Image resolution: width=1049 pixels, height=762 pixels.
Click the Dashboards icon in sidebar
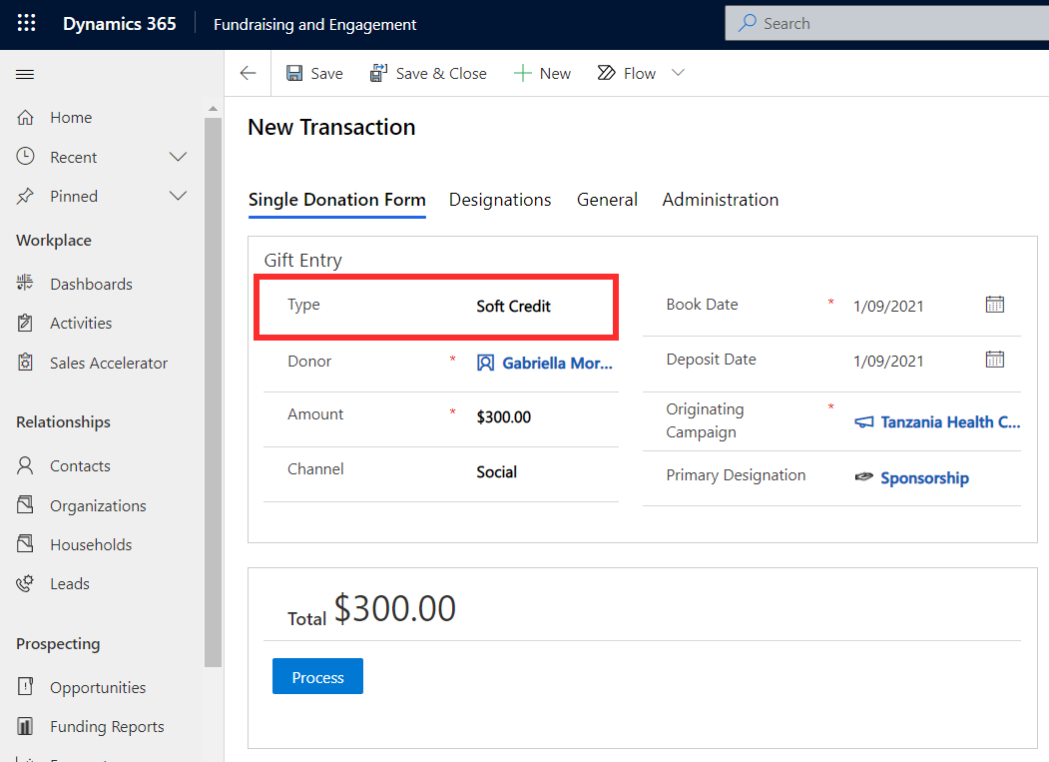click(25, 284)
